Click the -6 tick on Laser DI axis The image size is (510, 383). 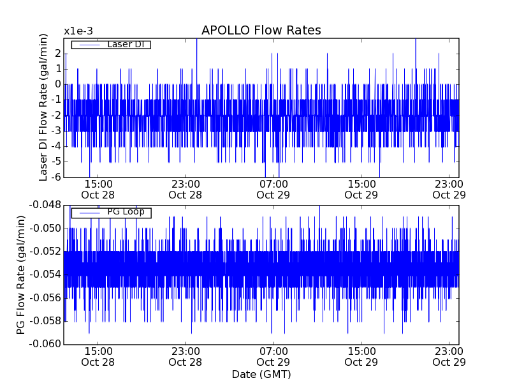click(x=55, y=177)
